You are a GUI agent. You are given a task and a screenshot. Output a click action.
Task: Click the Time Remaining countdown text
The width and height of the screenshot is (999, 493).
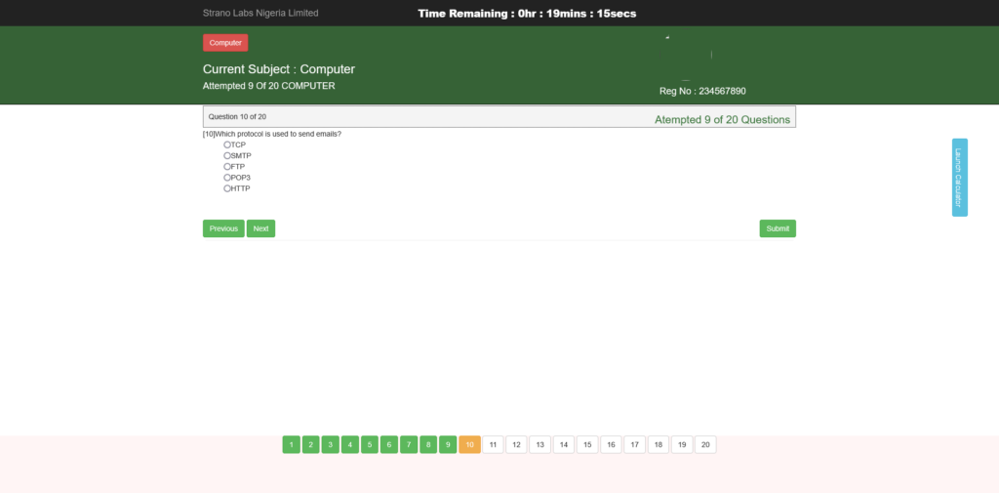(x=527, y=14)
